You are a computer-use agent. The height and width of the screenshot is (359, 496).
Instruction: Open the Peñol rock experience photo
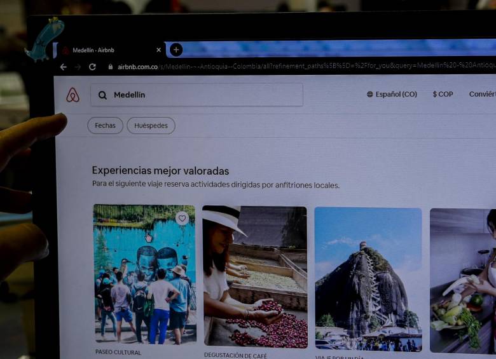click(x=368, y=279)
